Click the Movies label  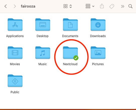click(x=15, y=64)
